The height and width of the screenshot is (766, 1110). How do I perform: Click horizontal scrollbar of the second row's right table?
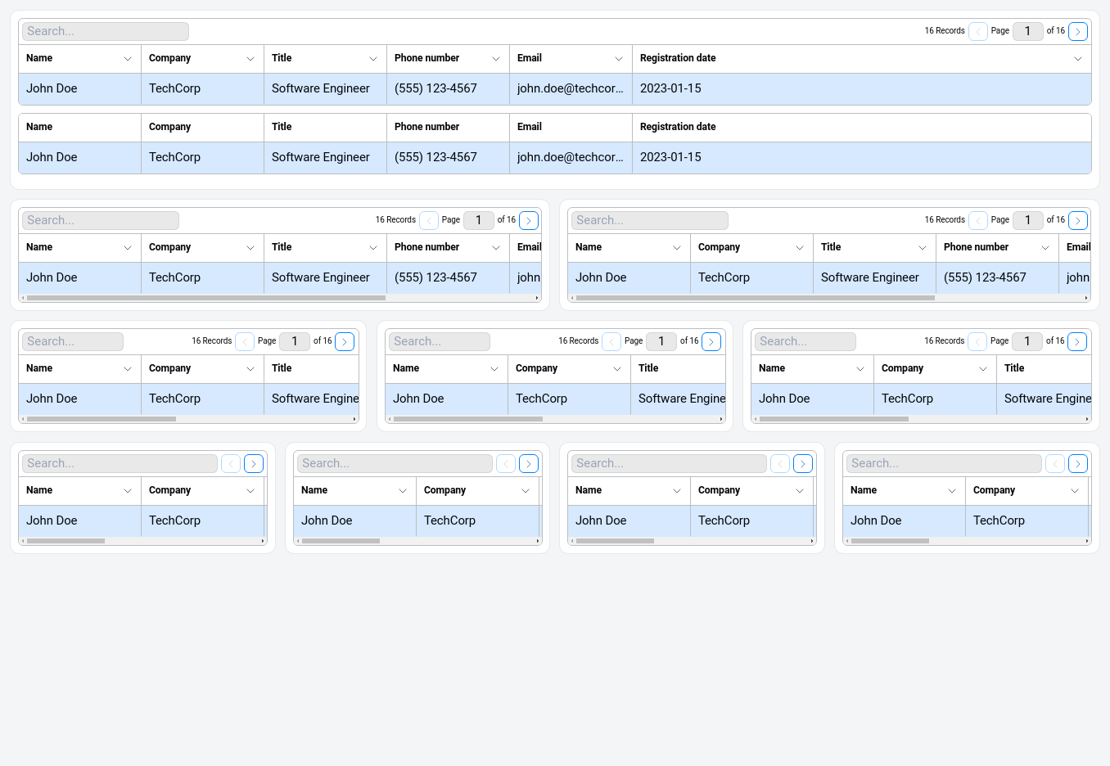point(755,298)
